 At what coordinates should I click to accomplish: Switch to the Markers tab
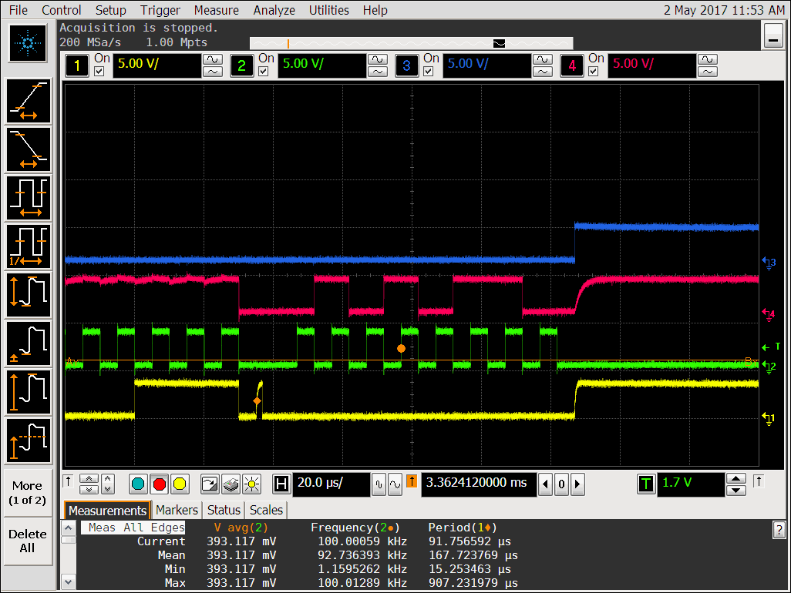[x=177, y=510]
